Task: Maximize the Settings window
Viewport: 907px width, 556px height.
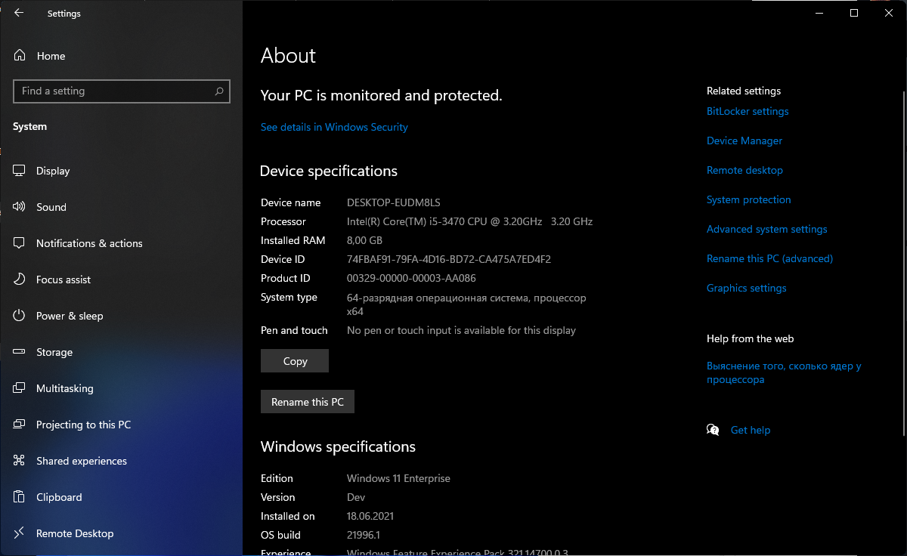Action: (x=854, y=13)
